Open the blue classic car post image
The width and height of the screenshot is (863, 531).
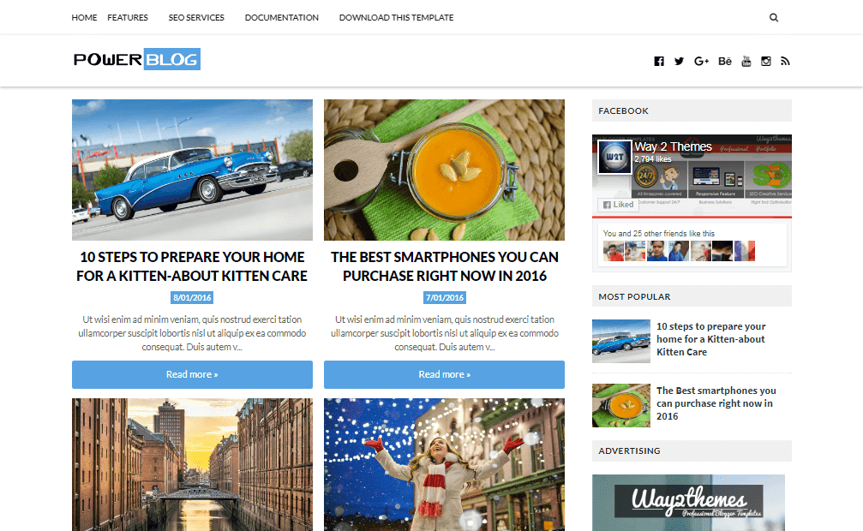tap(192, 170)
